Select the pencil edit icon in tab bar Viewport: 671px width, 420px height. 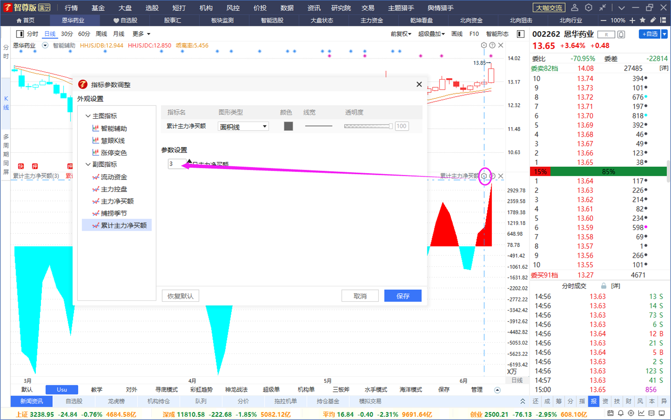[653, 20]
